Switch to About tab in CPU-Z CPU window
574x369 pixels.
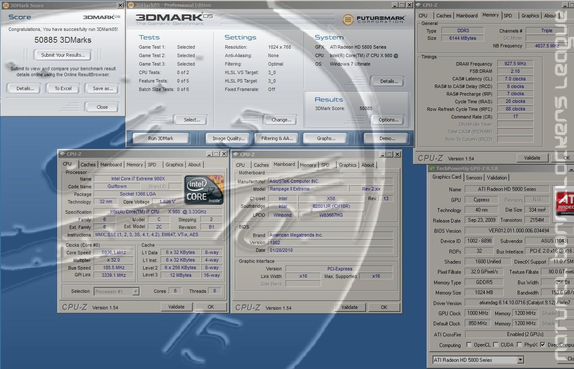click(195, 165)
